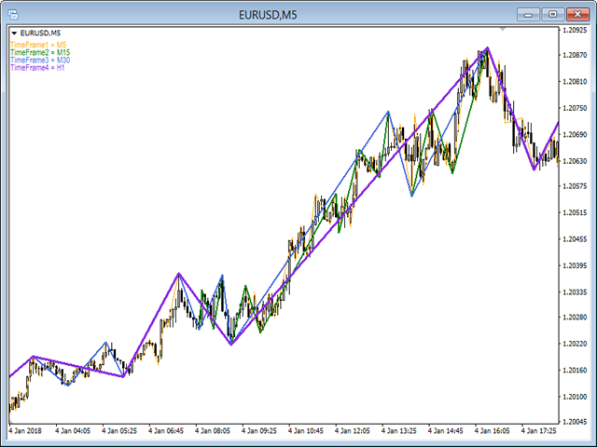This screenshot has width=597, height=447.
Task: Click price level 1.20925 on price axis
Action: click(x=575, y=30)
